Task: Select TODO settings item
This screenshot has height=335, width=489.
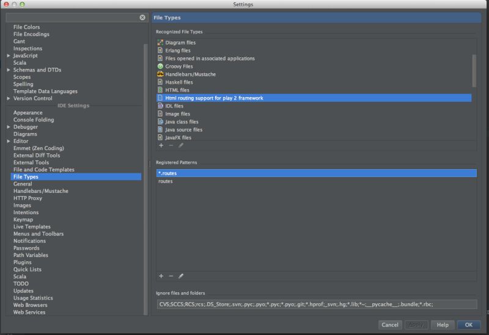Action: coord(21,284)
